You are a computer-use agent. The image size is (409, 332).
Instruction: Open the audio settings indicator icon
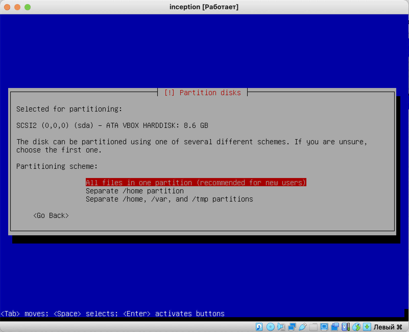pos(281,327)
